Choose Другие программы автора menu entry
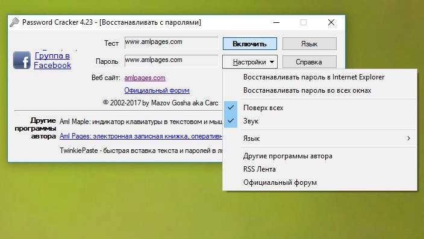This screenshot has height=239, width=424. pyautogui.click(x=320, y=156)
